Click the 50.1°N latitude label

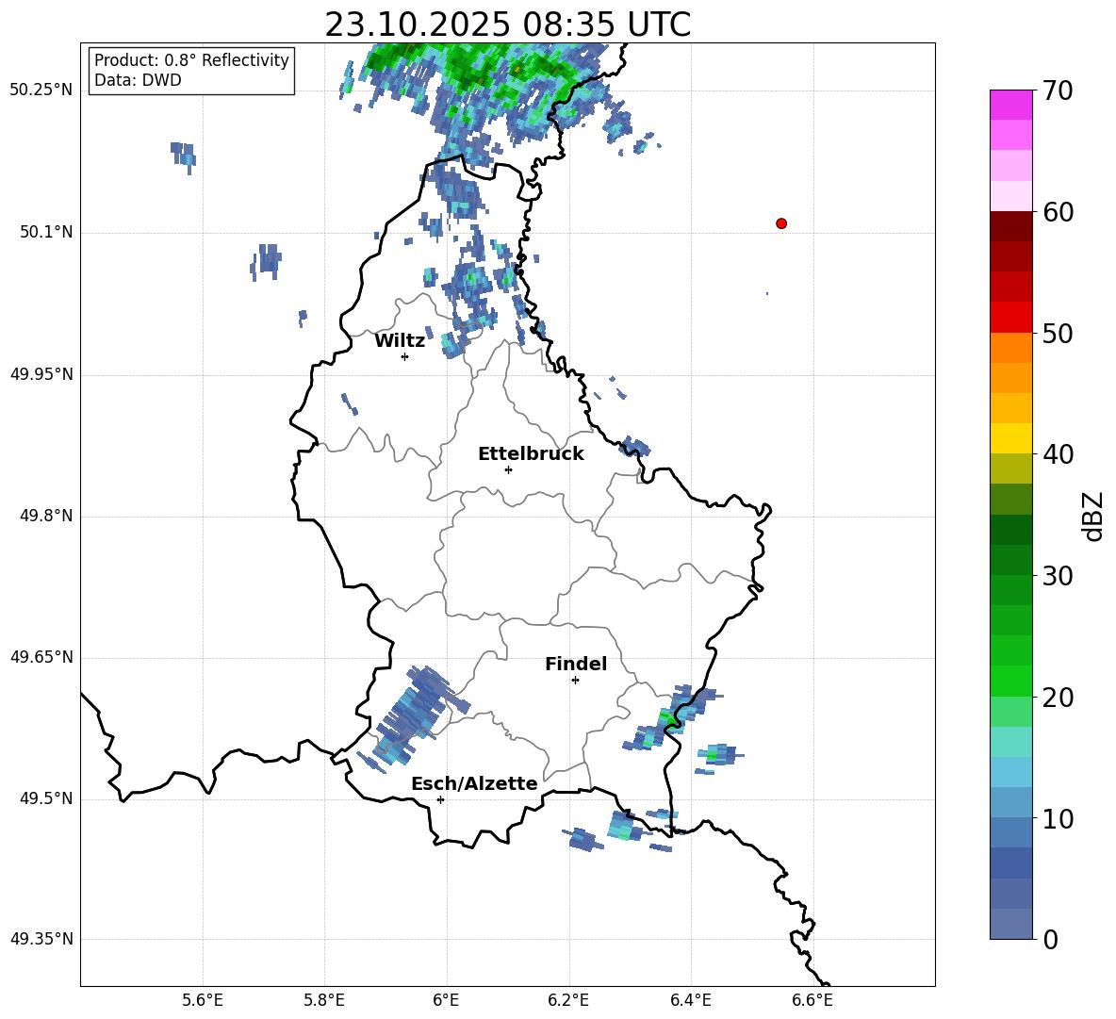(x=46, y=233)
